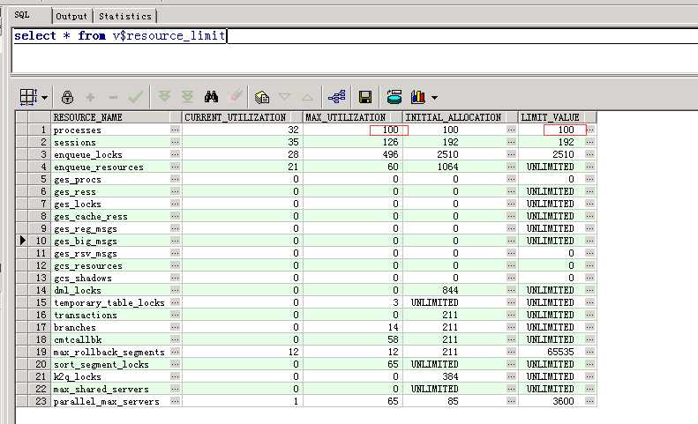Screen dimensions: 698x424
Task: Click the lock edit data icon
Action: [67, 97]
